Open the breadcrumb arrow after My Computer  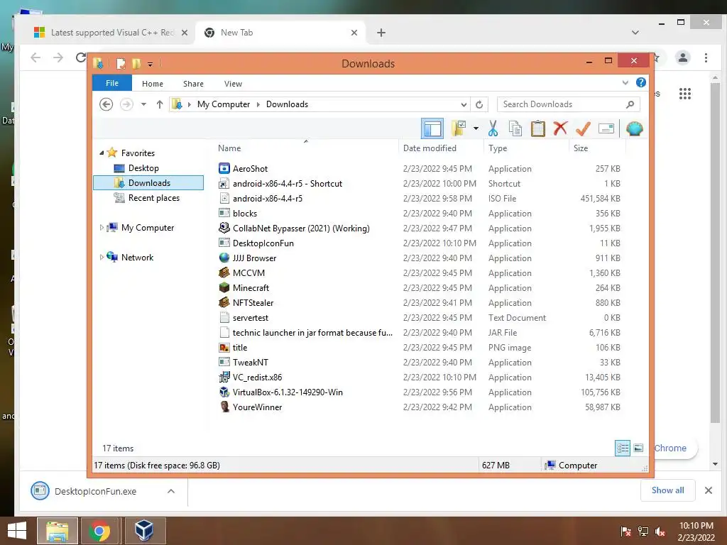[258, 104]
